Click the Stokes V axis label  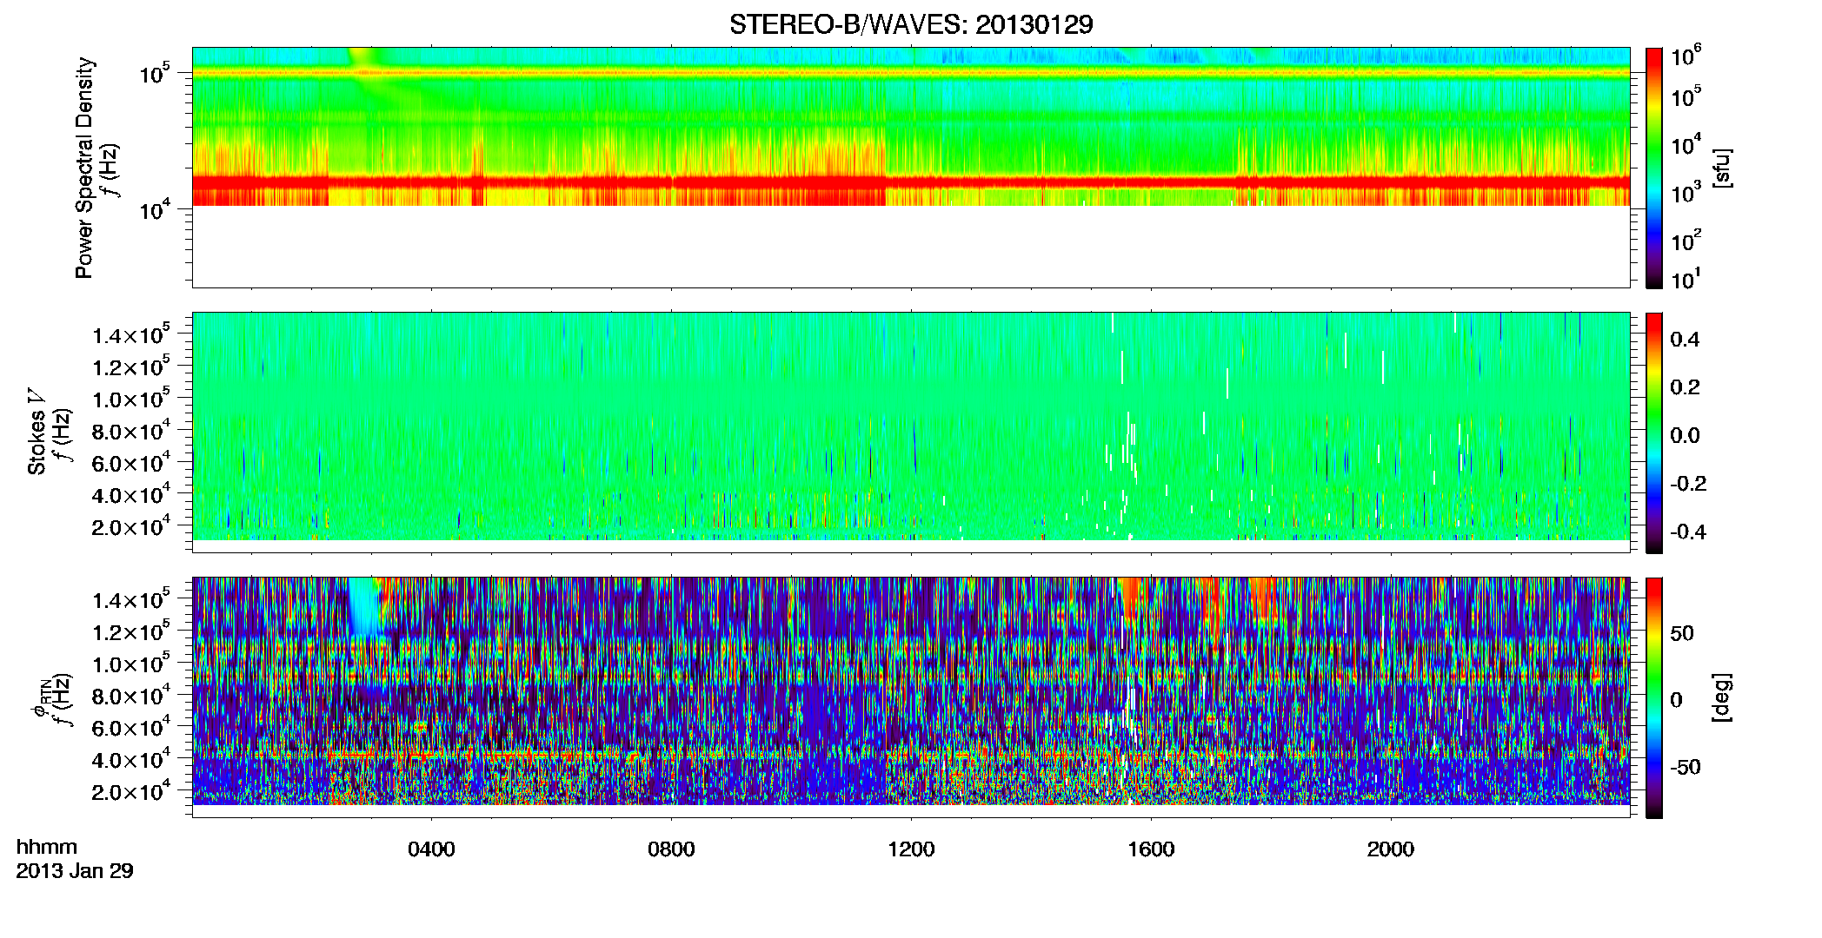point(37,433)
